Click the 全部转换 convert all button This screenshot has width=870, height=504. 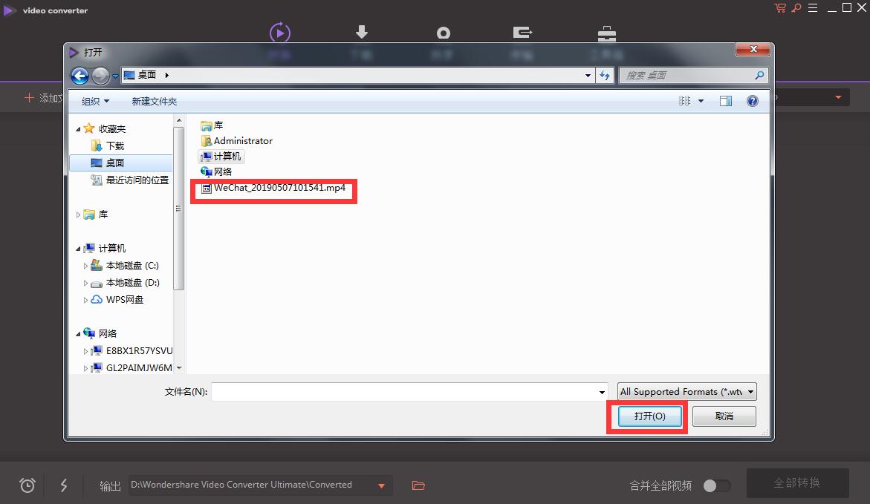point(797,483)
